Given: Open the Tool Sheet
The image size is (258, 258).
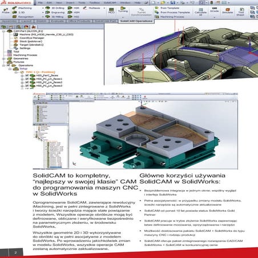Looking at the screenshot, I should 240,11.
